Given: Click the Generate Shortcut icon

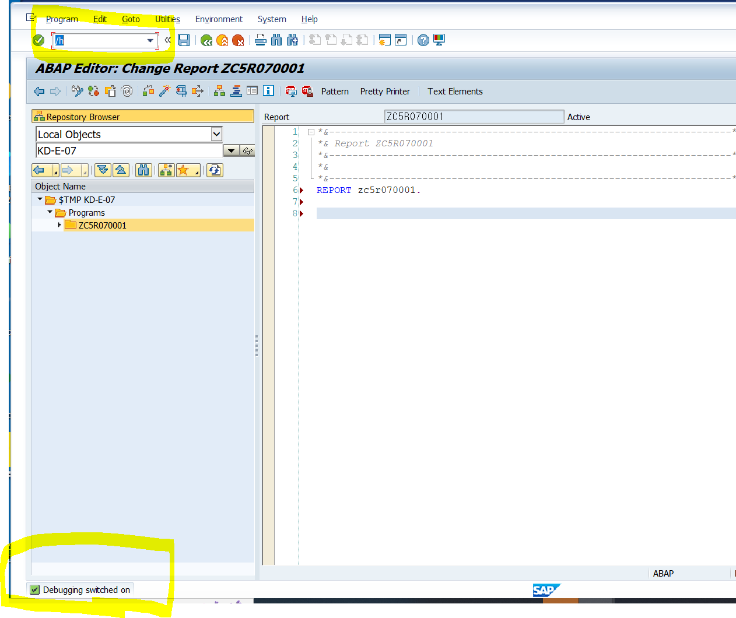Looking at the screenshot, I should (x=401, y=40).
